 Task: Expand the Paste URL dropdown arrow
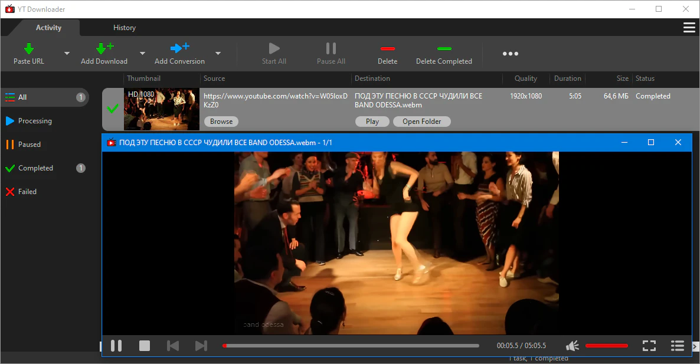point(67,54)
